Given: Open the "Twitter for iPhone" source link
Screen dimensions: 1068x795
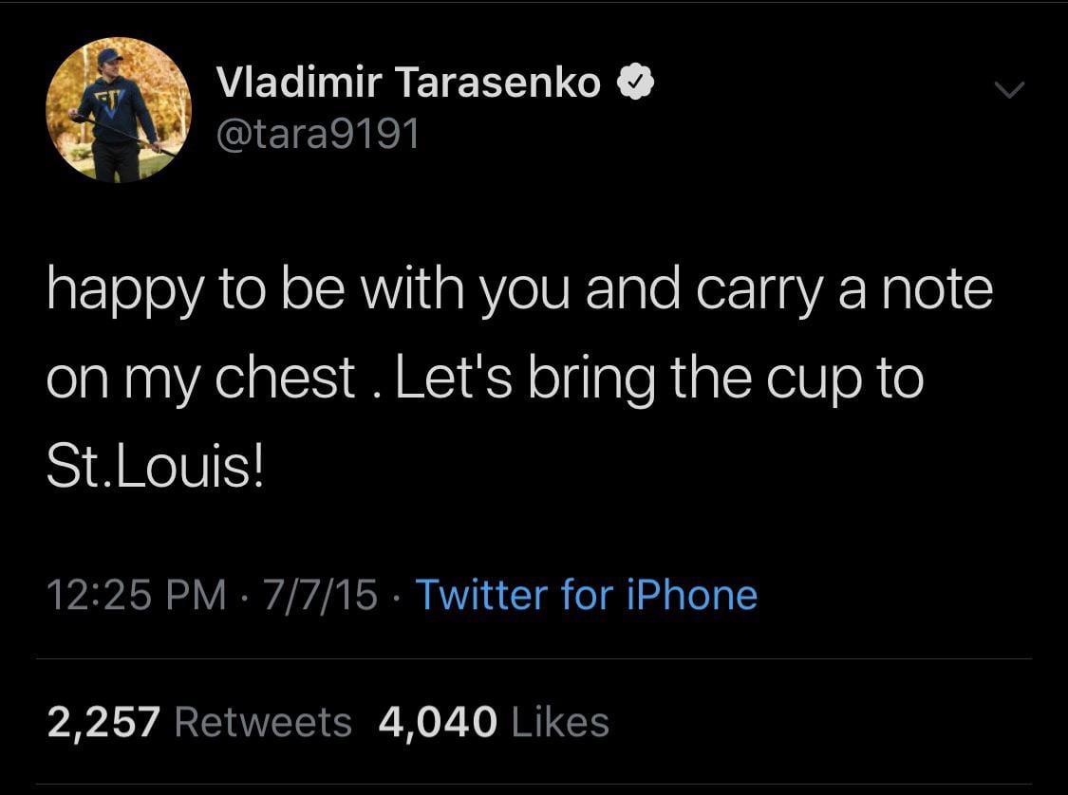Looking at the screenshot, I should [586, 596].
